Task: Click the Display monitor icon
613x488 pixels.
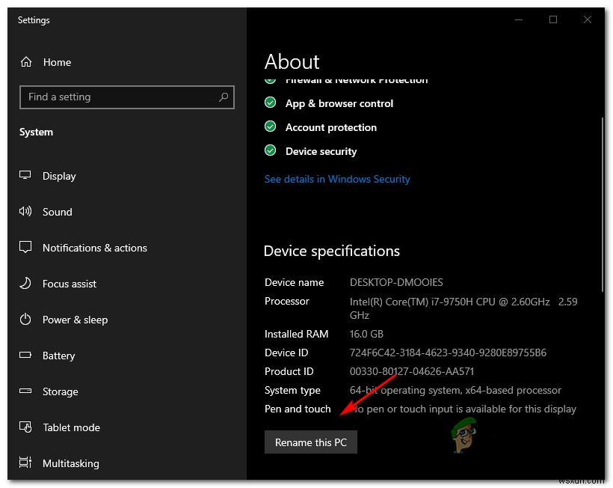Action: coord(26,176)
